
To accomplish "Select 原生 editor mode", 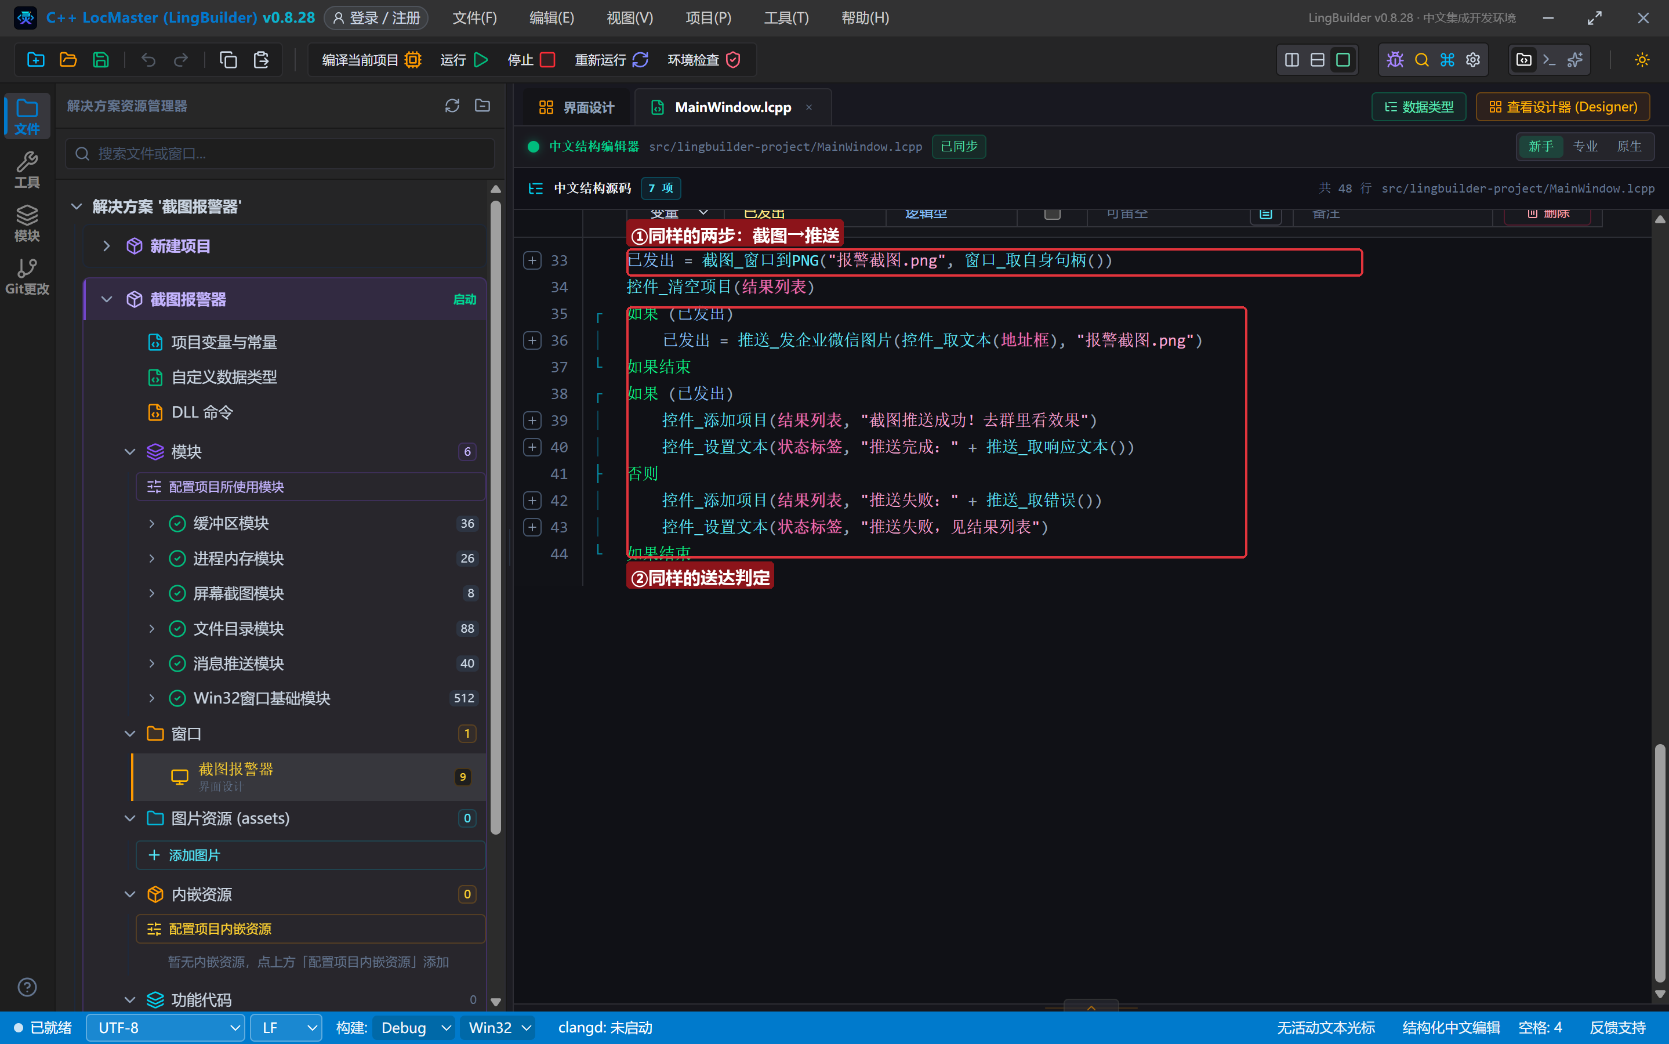I will tap(1629, 146).
